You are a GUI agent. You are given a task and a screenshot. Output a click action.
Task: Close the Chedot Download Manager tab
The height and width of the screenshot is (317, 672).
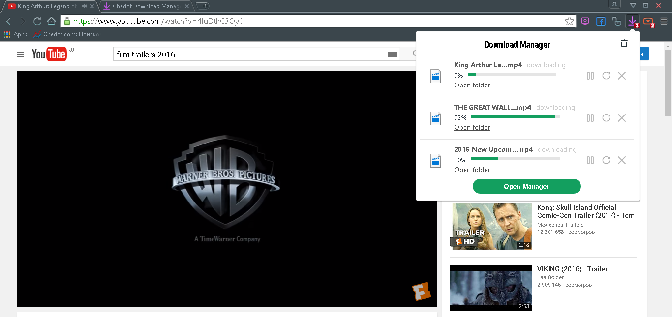187,6
